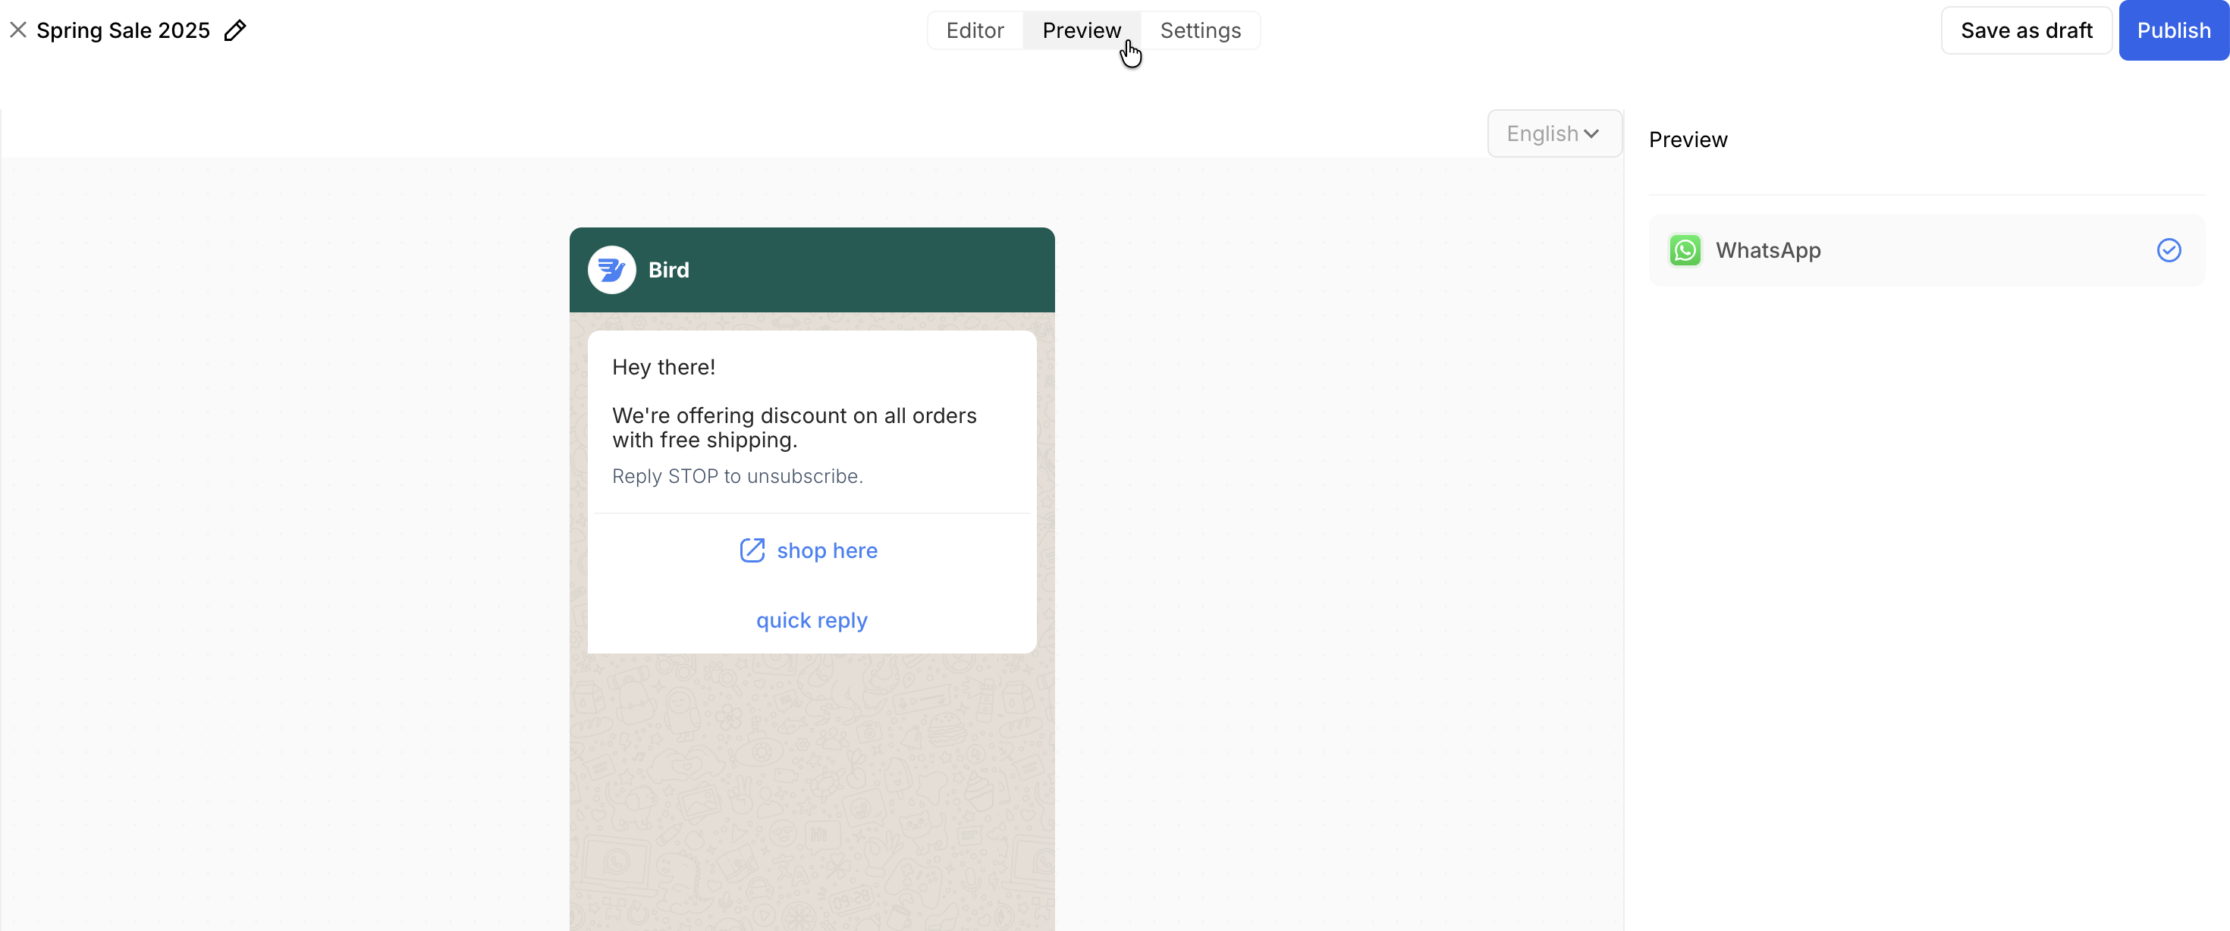Click the Bird chat header name
Image resolution: width=2230 pixels, height=931 pixels.
tap(668, 270)
